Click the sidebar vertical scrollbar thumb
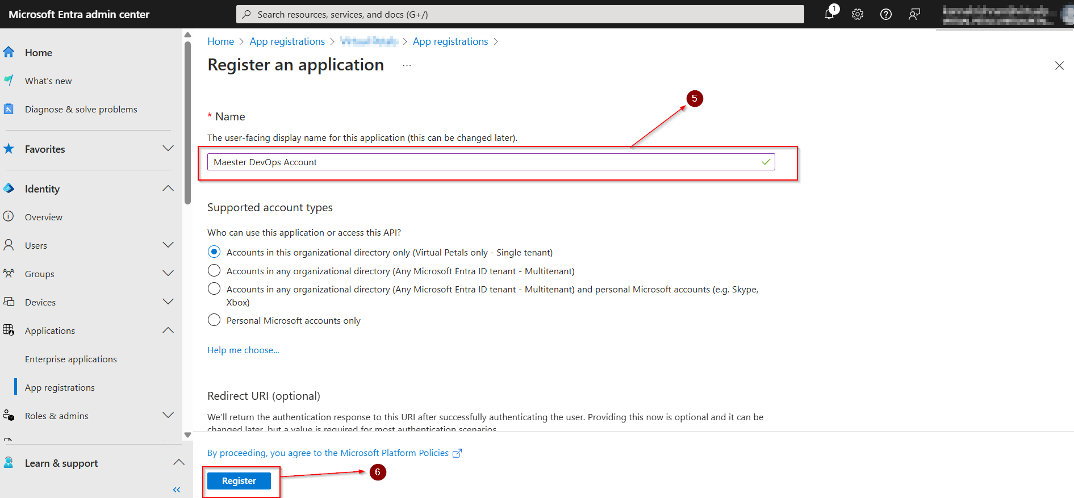Viewport: 1074px width, 498px height. 188,123
